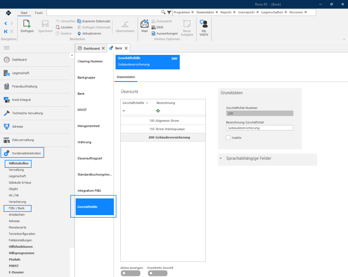Image resolution: width=348 pixels, height=277 pixels.
Task: Open Versicherung under Hilfstabellen
Action: [17, 202]
